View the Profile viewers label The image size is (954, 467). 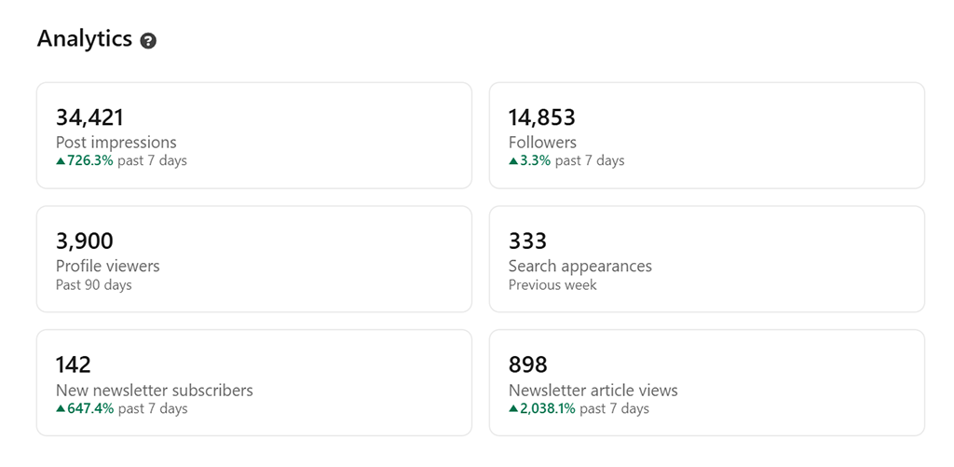point(107,266)
